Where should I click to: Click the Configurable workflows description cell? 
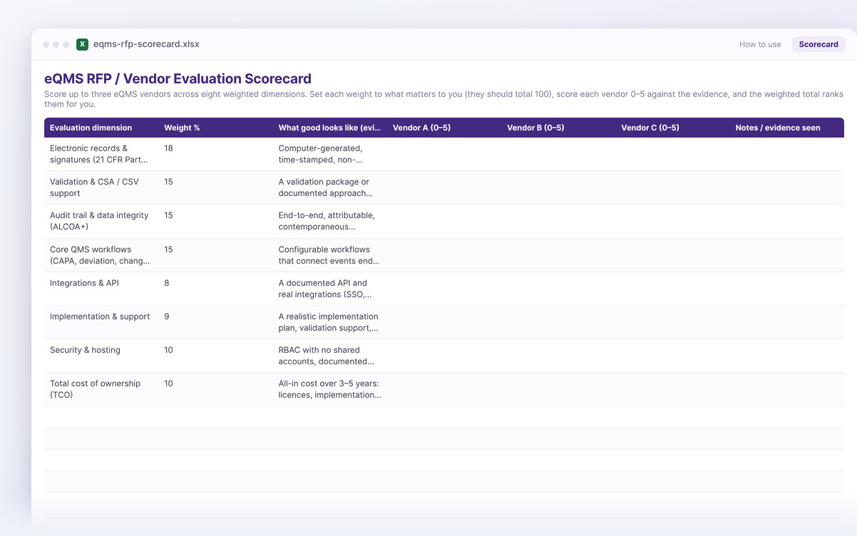(x=330, y=255)
